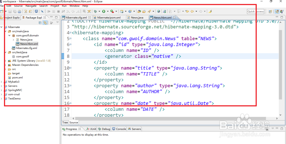Fold the date property at line 16
286x144 pixels.
70,103
